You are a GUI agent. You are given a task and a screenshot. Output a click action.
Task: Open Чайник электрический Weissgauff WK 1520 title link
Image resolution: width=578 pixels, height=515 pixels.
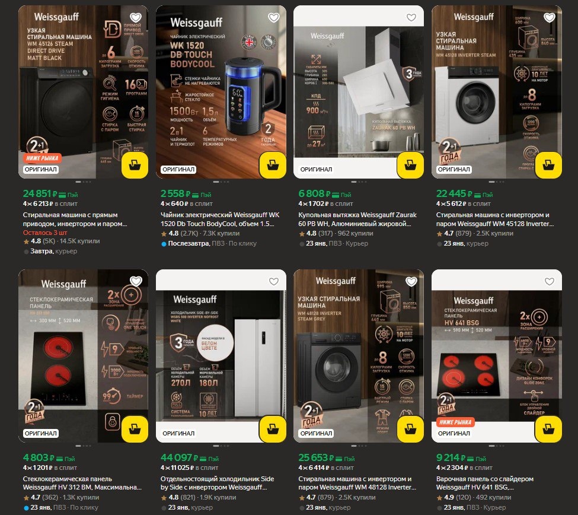click(220, 219)
